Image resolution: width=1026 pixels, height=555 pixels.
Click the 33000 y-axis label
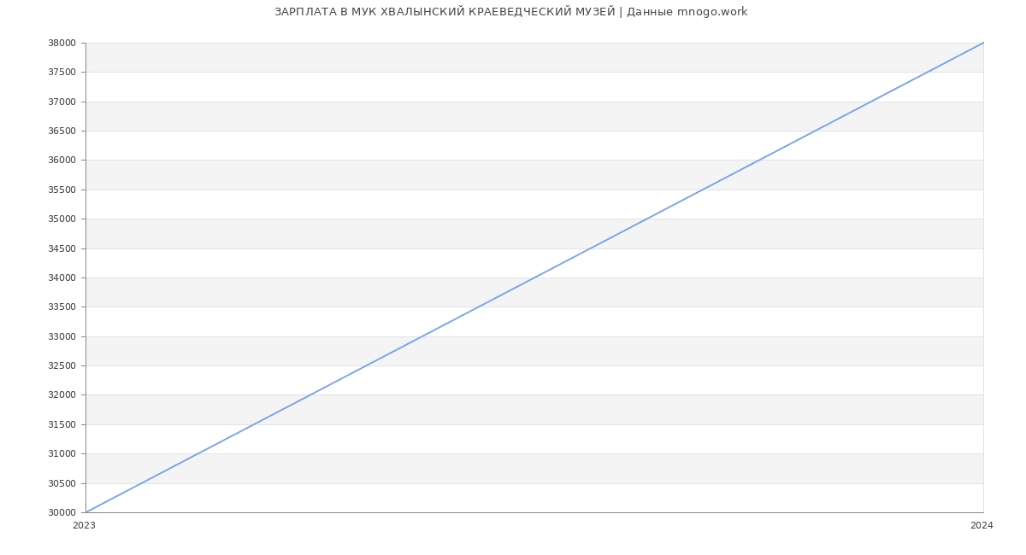tap(62, 336)
